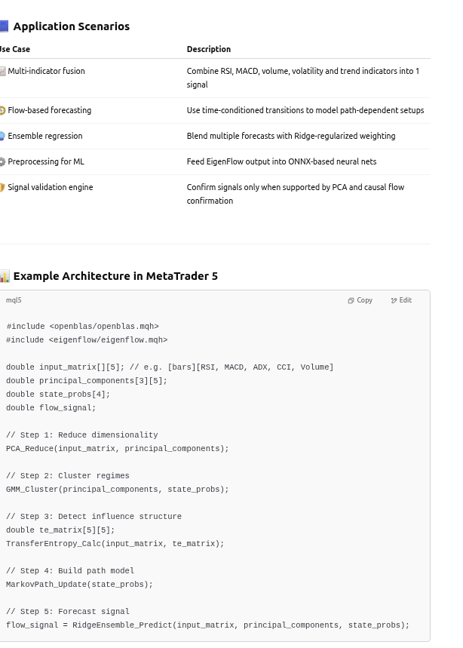
Task: Click the openblas include line in code
Action: point(82,327)
